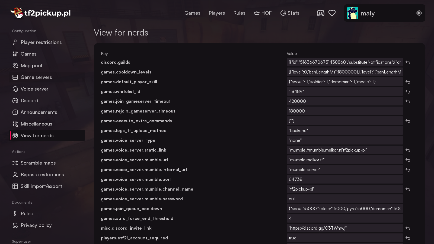
Task: Open Skill import/export in sidebar
Action: [x=41, y=186]
